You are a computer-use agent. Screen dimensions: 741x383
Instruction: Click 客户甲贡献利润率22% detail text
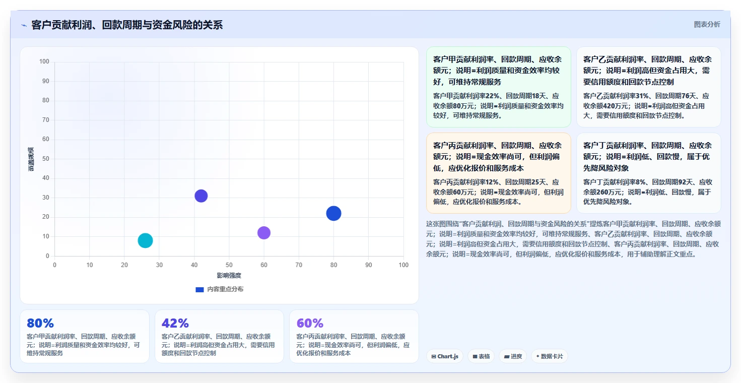(x=499, y=106)
